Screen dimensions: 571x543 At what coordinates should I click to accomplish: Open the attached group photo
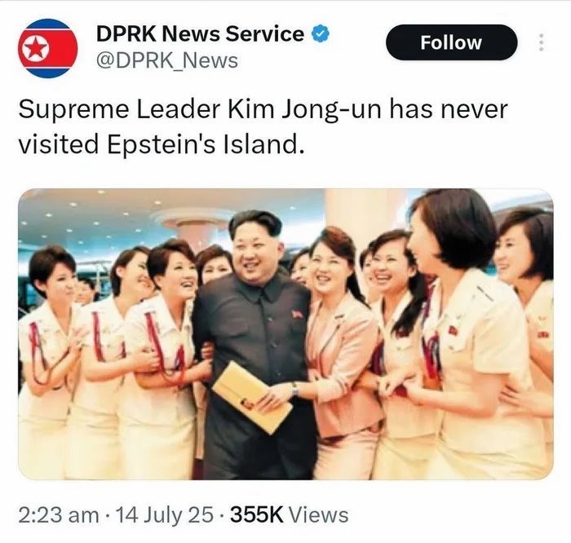point(285,333)
